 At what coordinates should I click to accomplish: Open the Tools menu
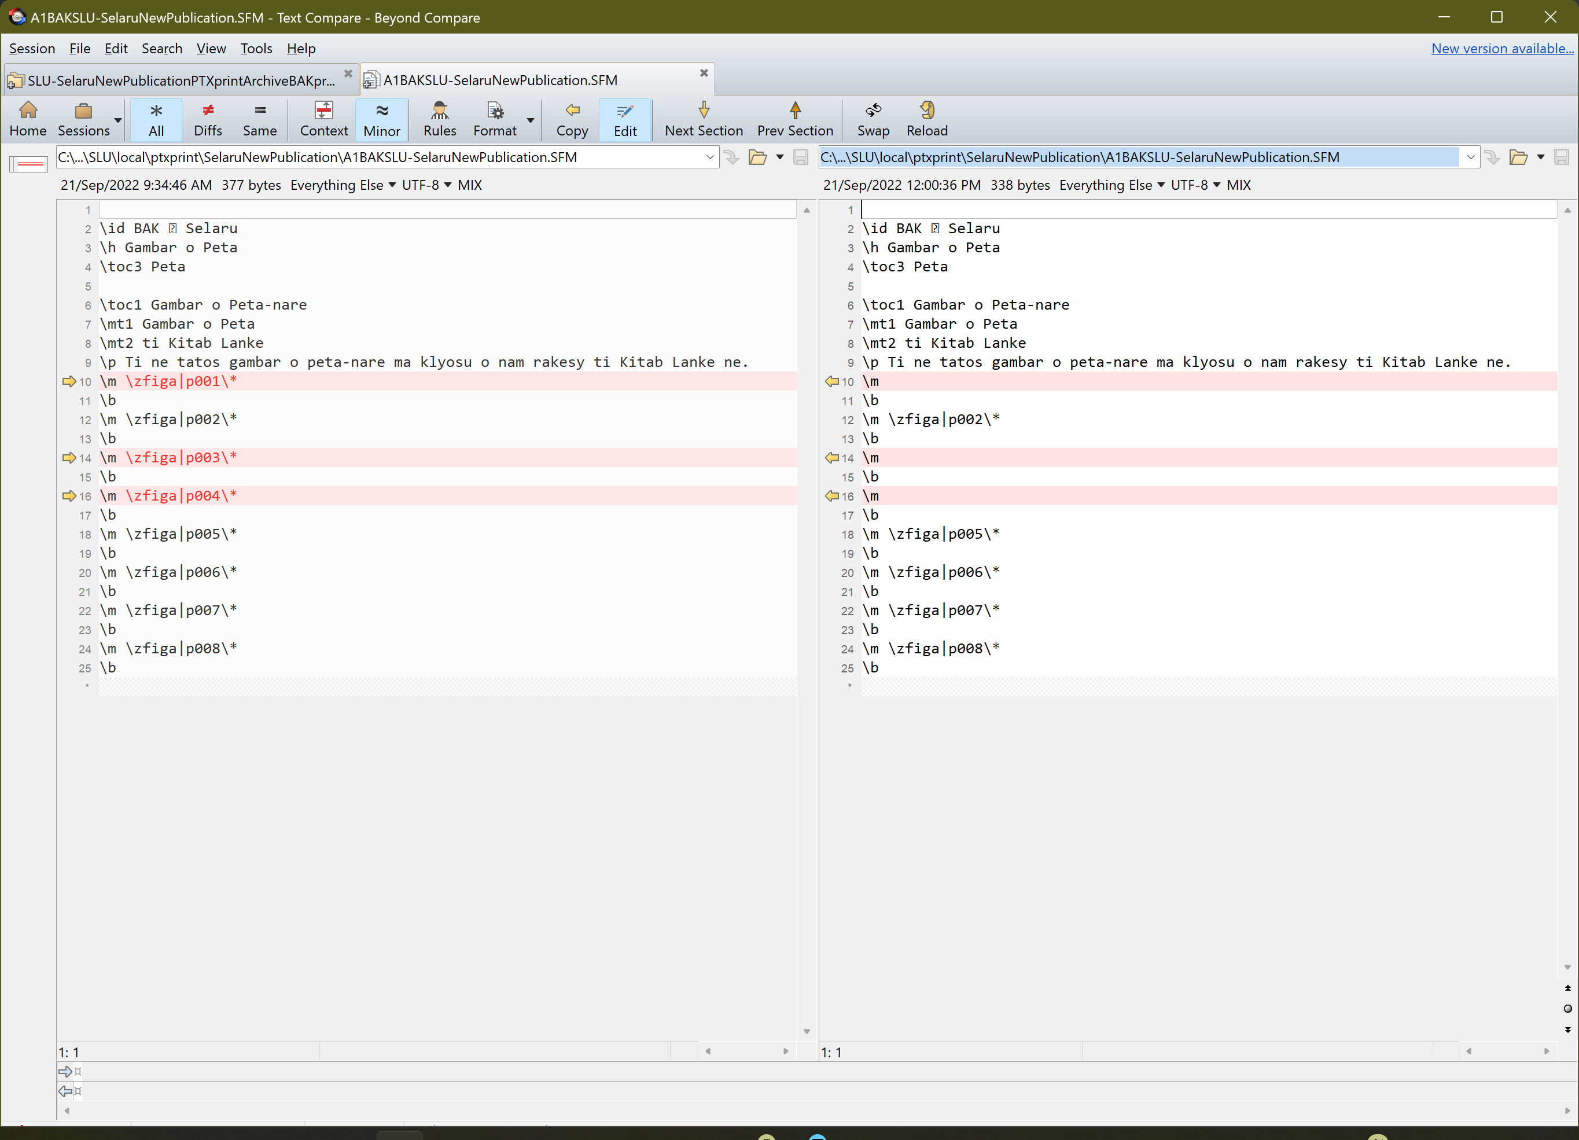click(x=256, y=48)
